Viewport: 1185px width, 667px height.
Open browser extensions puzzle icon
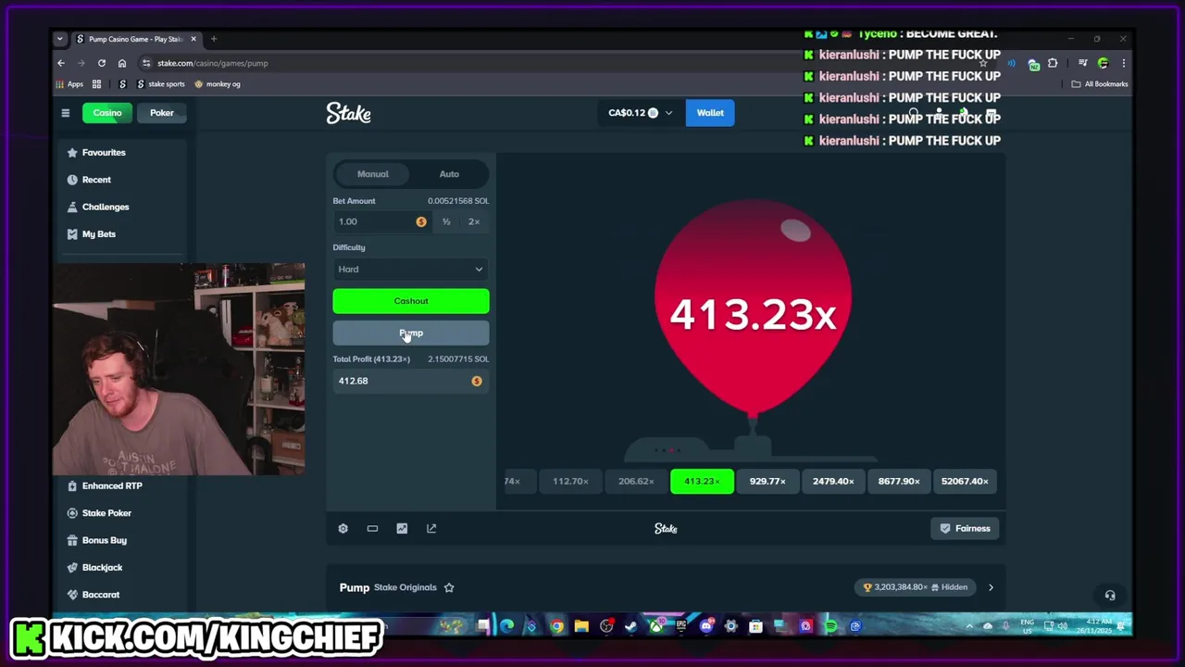click(1053, 63)
